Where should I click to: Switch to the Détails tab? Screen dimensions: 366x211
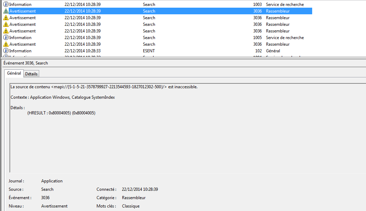31,74
